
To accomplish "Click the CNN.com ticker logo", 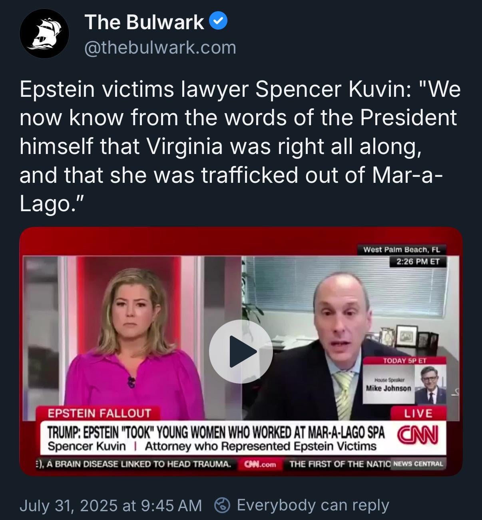I will click(x=261, y=464).
